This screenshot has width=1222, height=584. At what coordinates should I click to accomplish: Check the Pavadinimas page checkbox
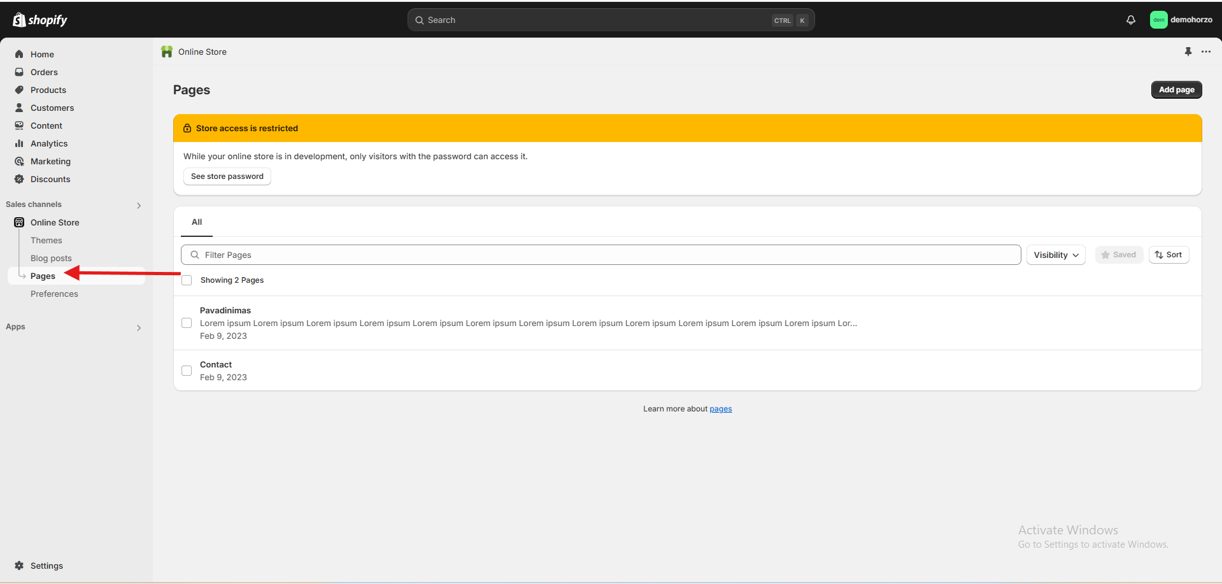click(x=187, y=323)
